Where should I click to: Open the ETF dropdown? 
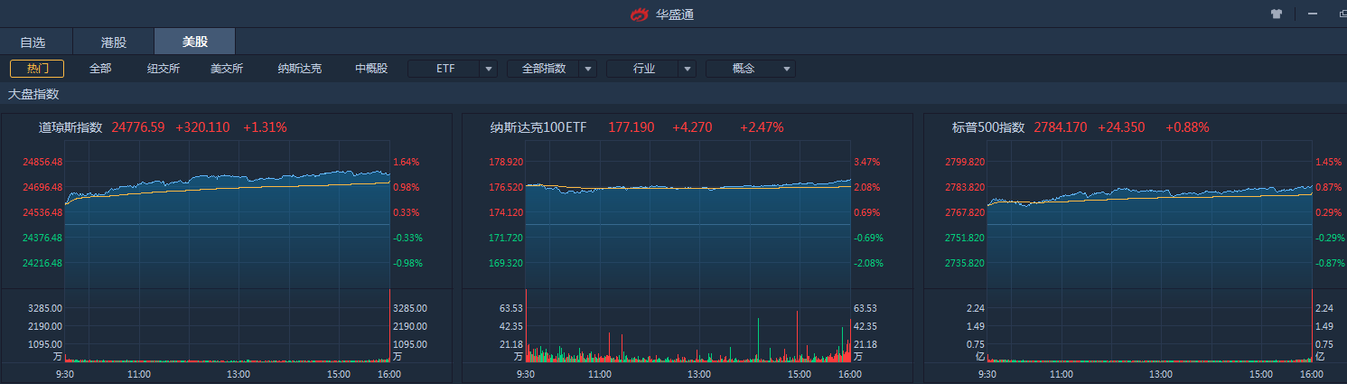453,69
